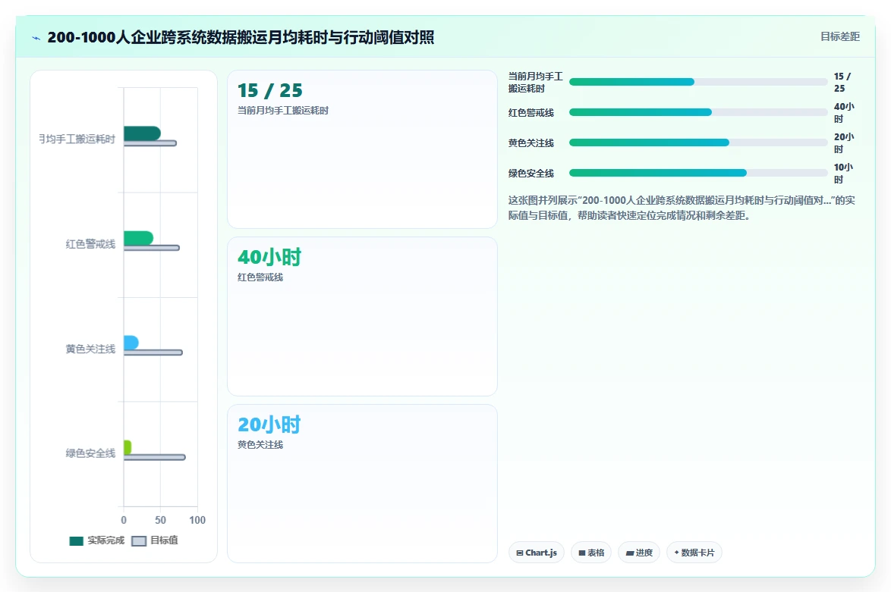Click the 当前月均手工搬运耗时 progress bar
This screenshot has width=891, height=592.
pos(698,82)
